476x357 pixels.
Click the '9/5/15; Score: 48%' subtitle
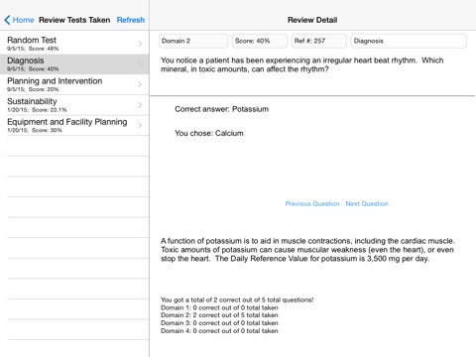tap(33, 49)
